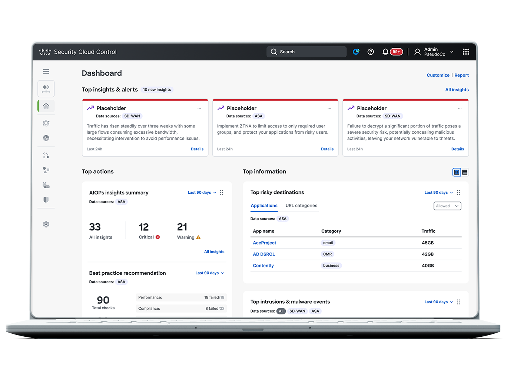Open the Allowed filter dropdown
The image size is (507, 380).
point(447,206)
